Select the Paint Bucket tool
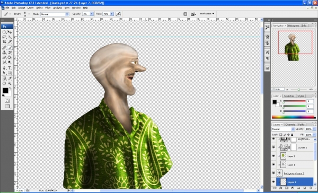318x193 pixels. click(x=10, y=57)
